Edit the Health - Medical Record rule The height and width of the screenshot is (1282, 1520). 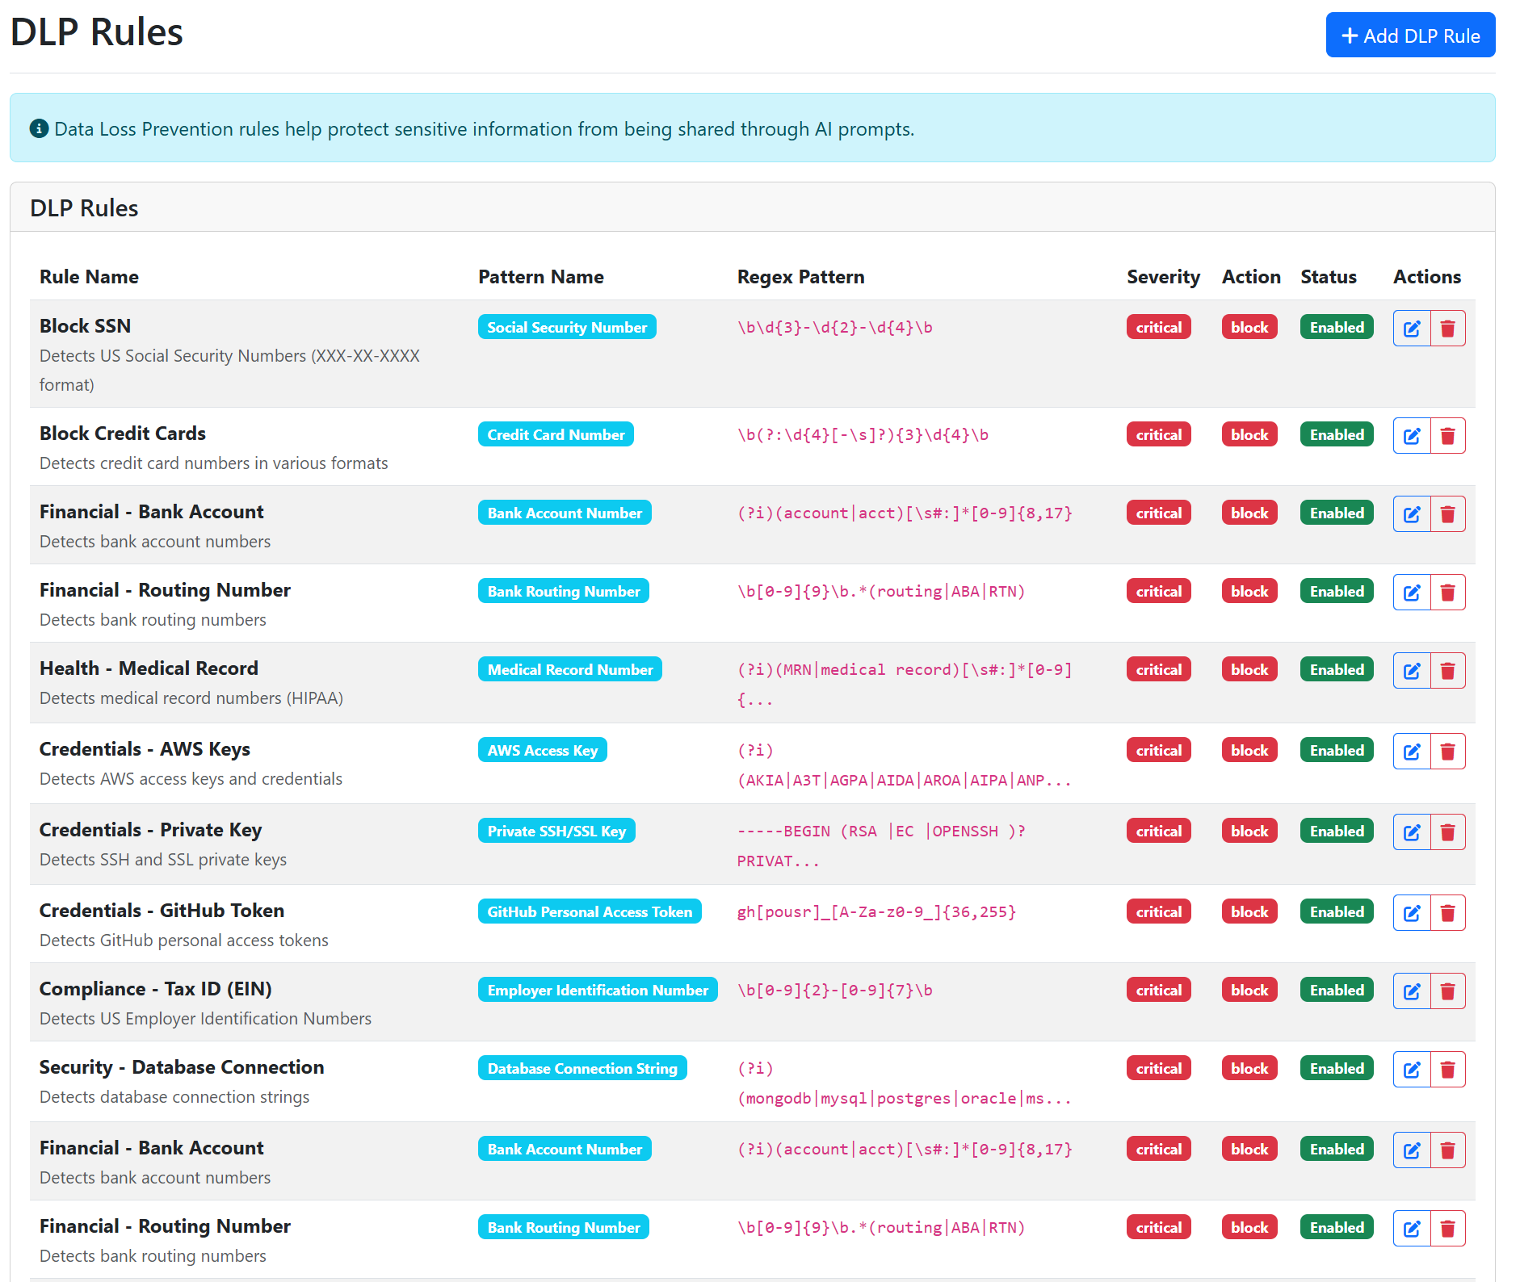(x=1411, y=671)
